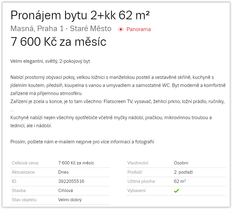Viewport: 232px width, 209px height.
Task: Click the sentence starting with Prosím, pošlete
Action: click(82, 142)
